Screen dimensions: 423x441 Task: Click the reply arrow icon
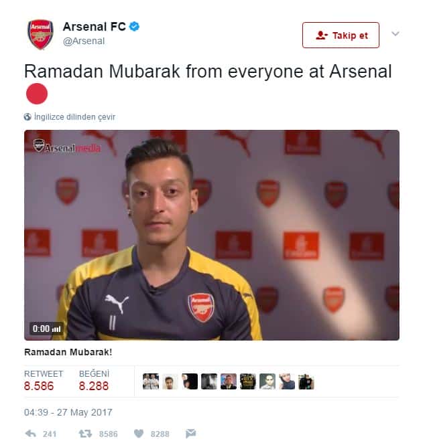[30, 434]
